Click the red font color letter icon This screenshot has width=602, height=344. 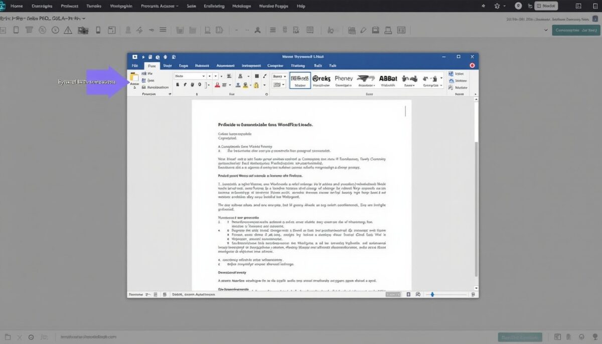tap(217, 85)
